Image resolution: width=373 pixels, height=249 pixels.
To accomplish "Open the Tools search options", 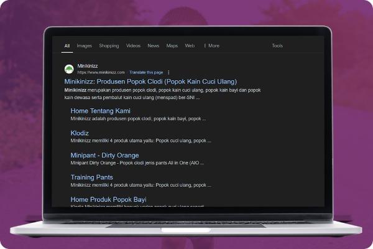I will point(277,45).
